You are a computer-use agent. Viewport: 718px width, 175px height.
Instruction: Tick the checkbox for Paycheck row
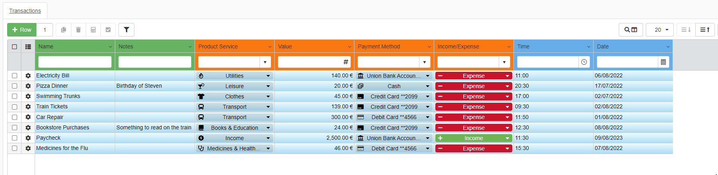point(15,138)
